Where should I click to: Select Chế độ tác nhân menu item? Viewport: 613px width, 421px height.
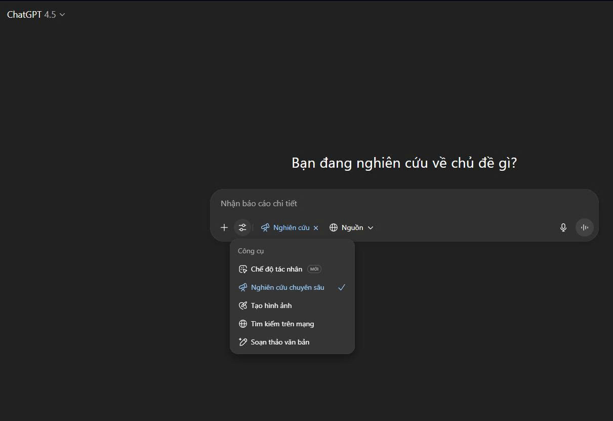point(292,269)
